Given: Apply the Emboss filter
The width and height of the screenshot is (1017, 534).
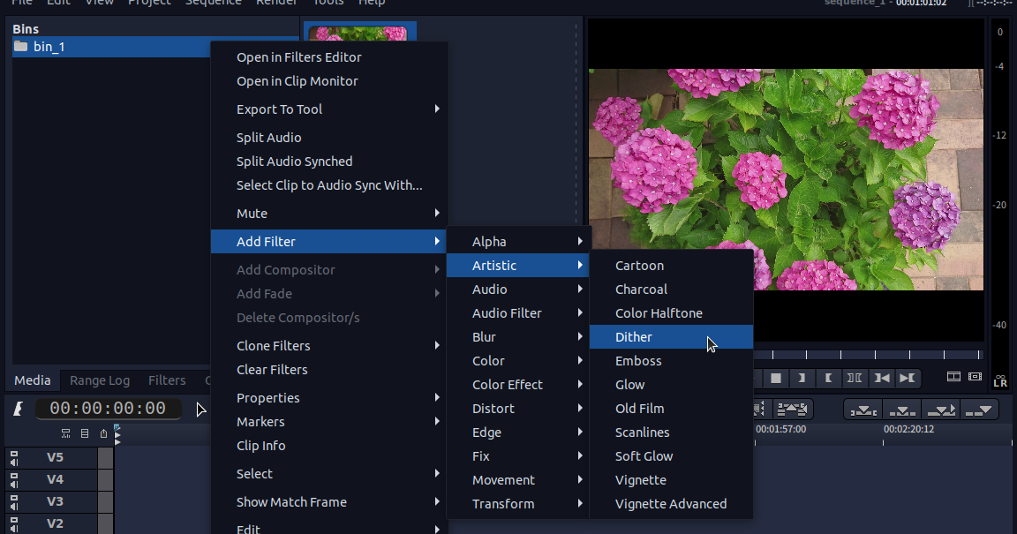Looking at the screenshot, I should (x=671, y=361).
